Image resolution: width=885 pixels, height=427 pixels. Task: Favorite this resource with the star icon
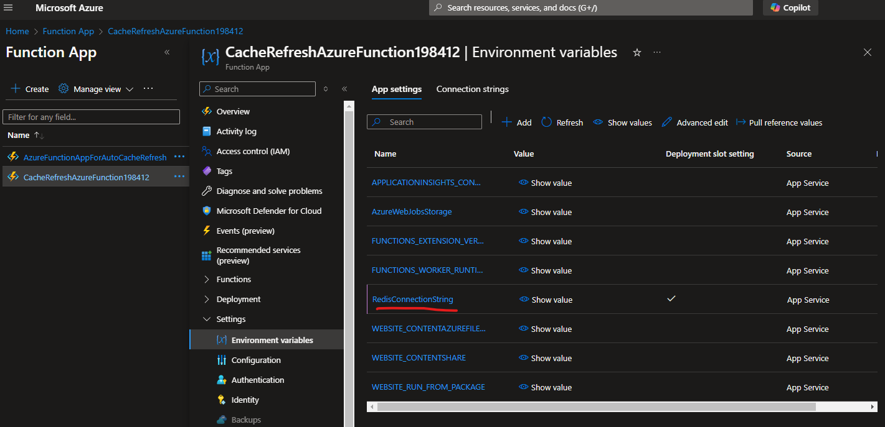click(x=637, y=53)
